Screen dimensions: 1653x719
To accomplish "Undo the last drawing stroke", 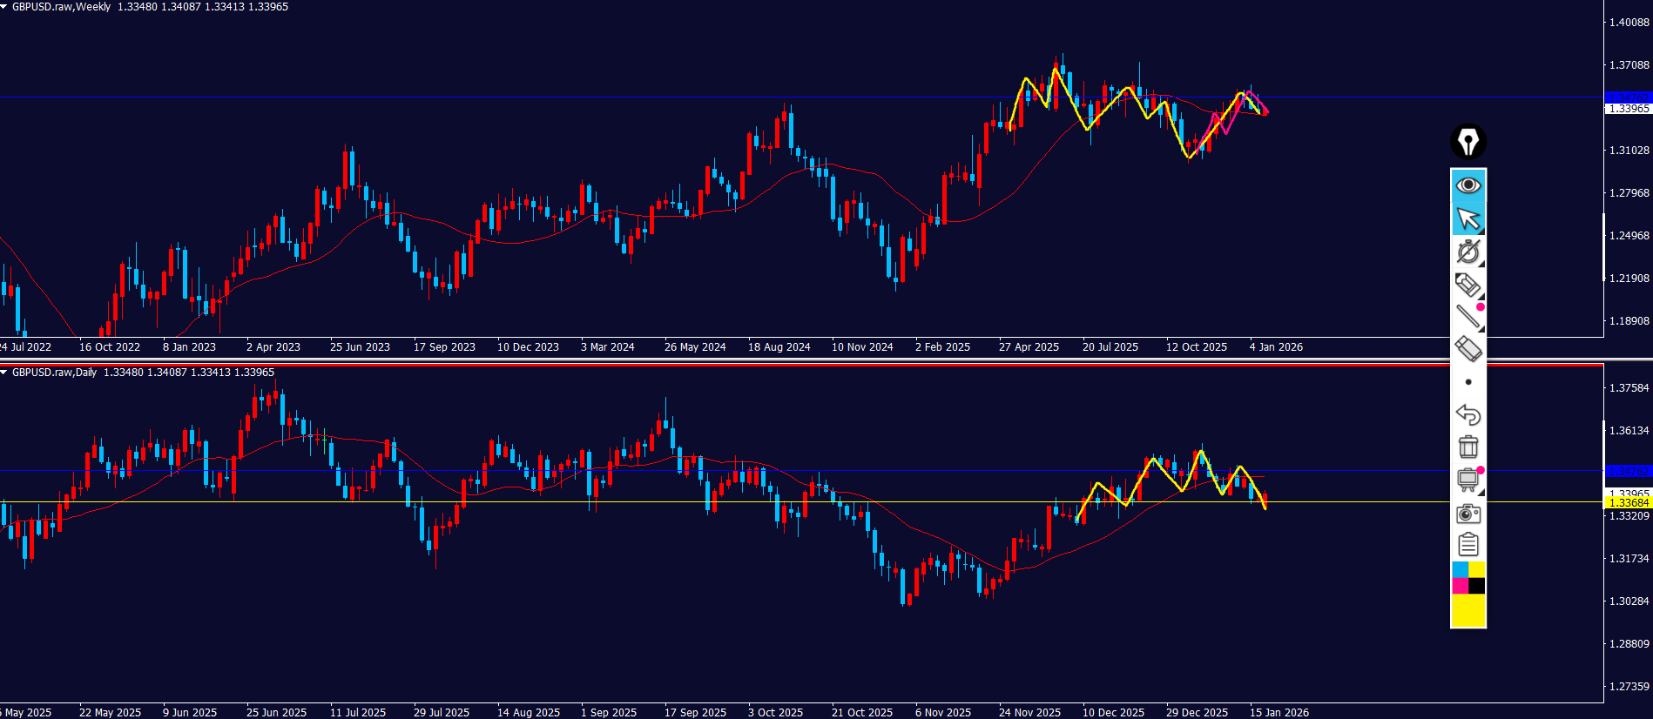I will pos(1468,414).
